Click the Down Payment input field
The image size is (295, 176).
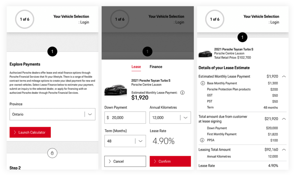click(125, 118)
